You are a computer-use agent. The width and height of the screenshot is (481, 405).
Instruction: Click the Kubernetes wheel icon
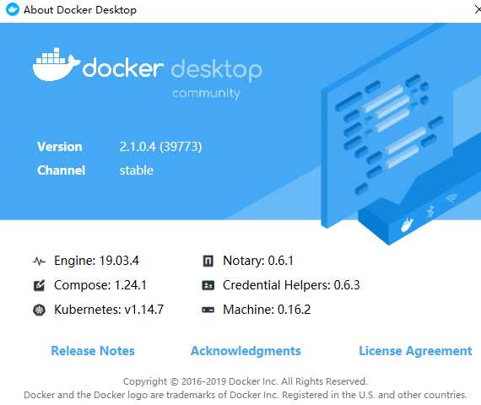point(40,310)
